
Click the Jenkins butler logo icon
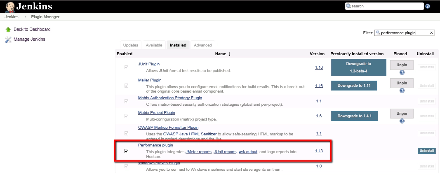(x=10, y=7)
